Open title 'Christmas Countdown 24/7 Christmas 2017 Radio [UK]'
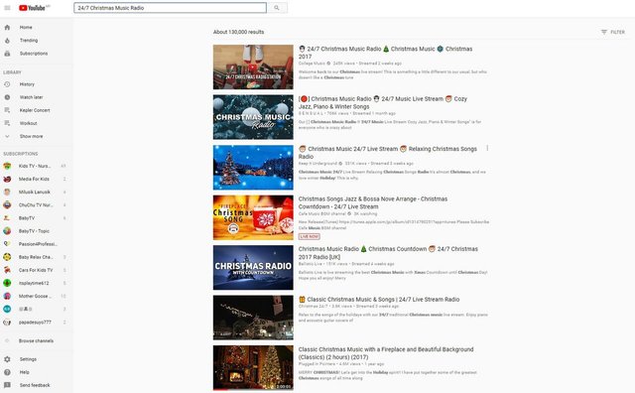The height and width of the screenshot is (393, 635). click(388, 253)
